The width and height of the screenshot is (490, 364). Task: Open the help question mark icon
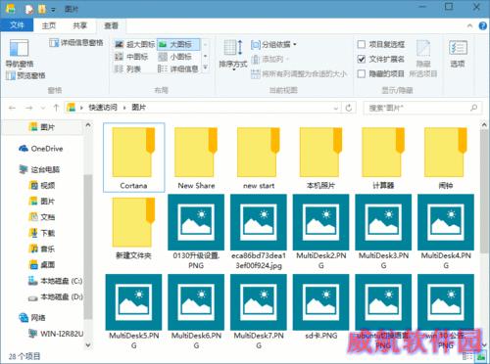(482, 25)
